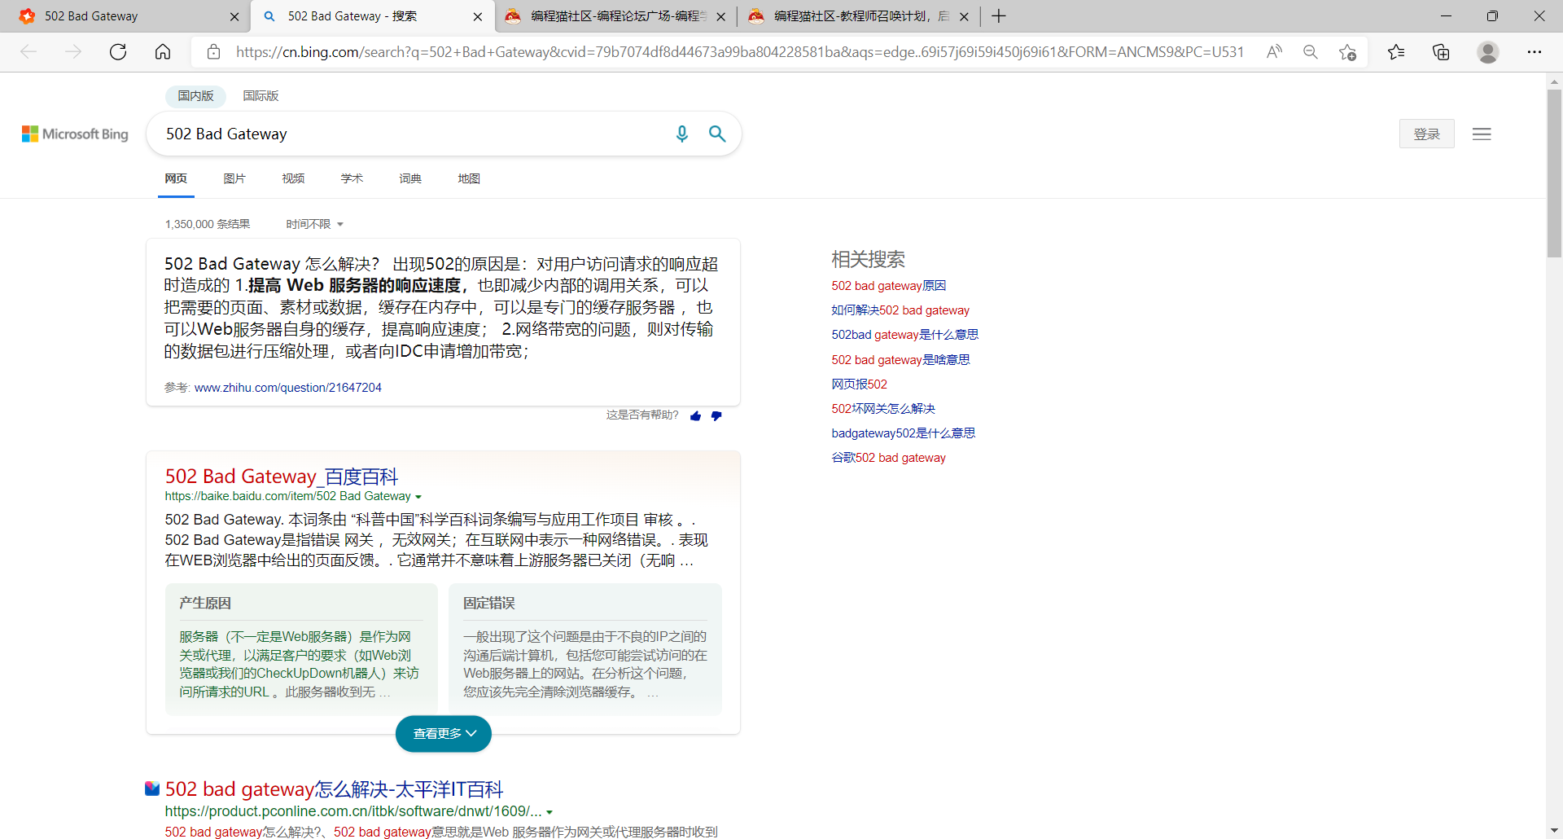
Task: Open the 产生原因 card
Action: click(x=301, y=649)
